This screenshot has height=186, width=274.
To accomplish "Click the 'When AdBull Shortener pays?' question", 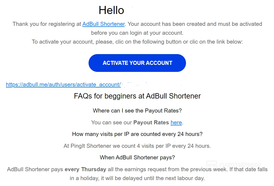I will (137, 157).
